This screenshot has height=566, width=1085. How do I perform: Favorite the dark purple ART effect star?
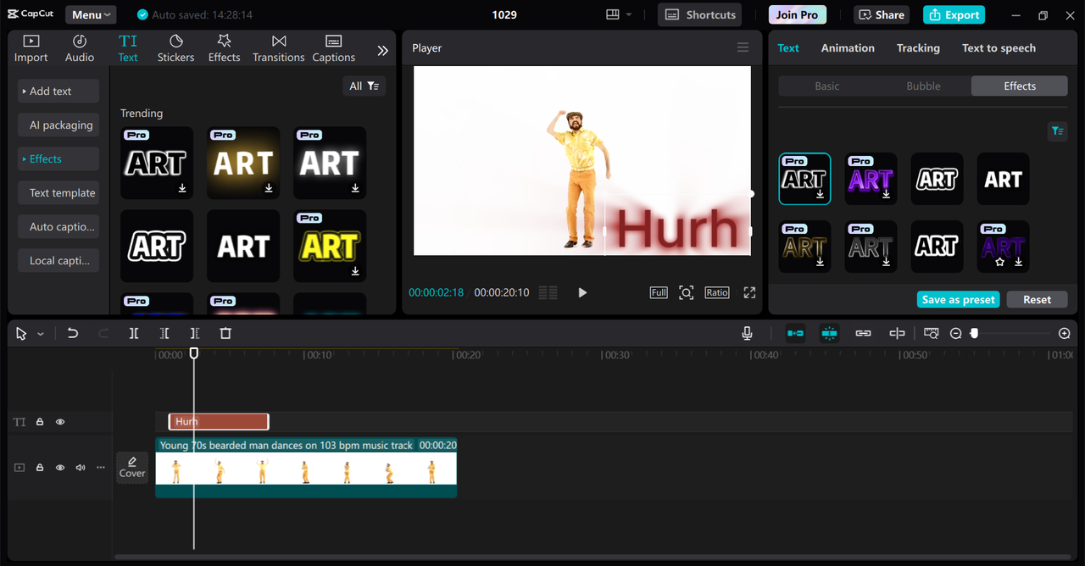pyautogui.click(x=999, y=263)
